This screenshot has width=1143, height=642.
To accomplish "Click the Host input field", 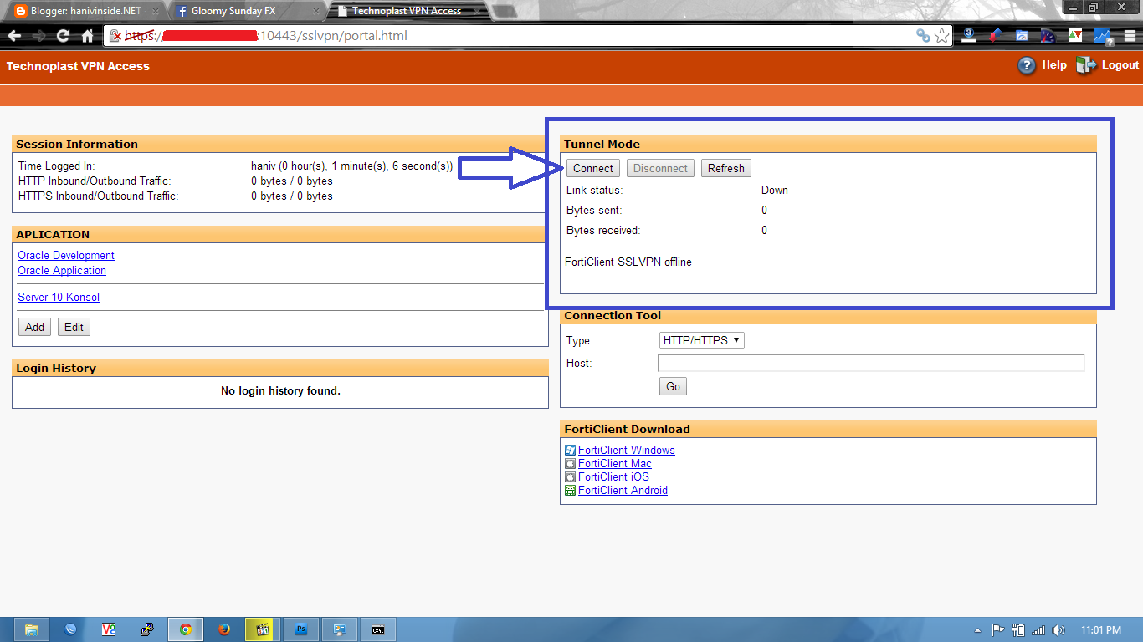I will [872, 363].
